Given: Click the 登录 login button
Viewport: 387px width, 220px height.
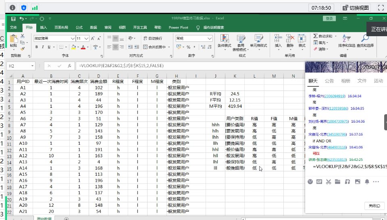Looking at the screenshot, I should 329,19.
